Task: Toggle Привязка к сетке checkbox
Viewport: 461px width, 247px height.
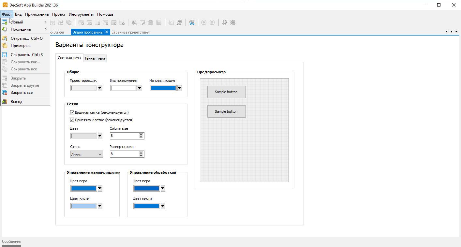Action: (72, 120)
